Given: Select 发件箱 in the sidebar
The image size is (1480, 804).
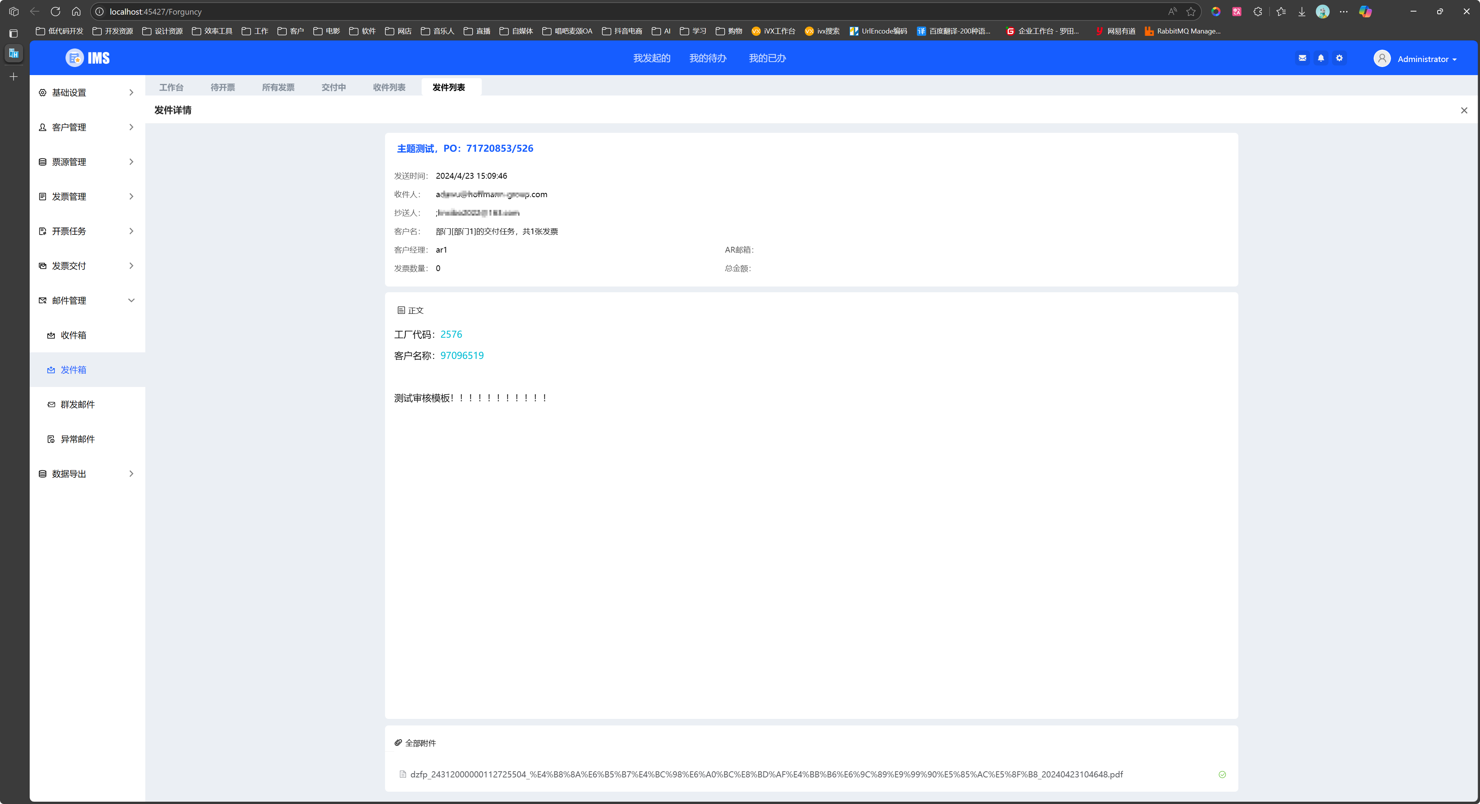Looking at the screenshot, I should (x=73, y=370).
